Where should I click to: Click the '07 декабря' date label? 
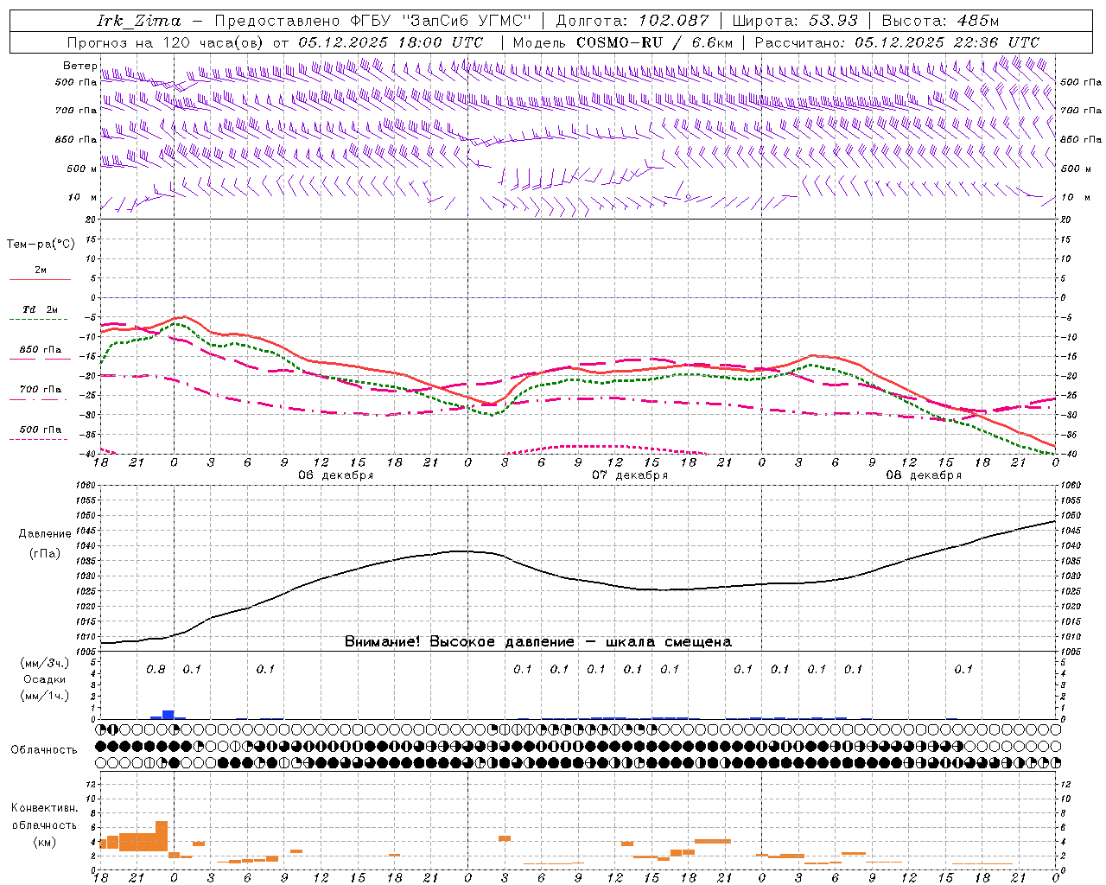(x=630, y=475)
